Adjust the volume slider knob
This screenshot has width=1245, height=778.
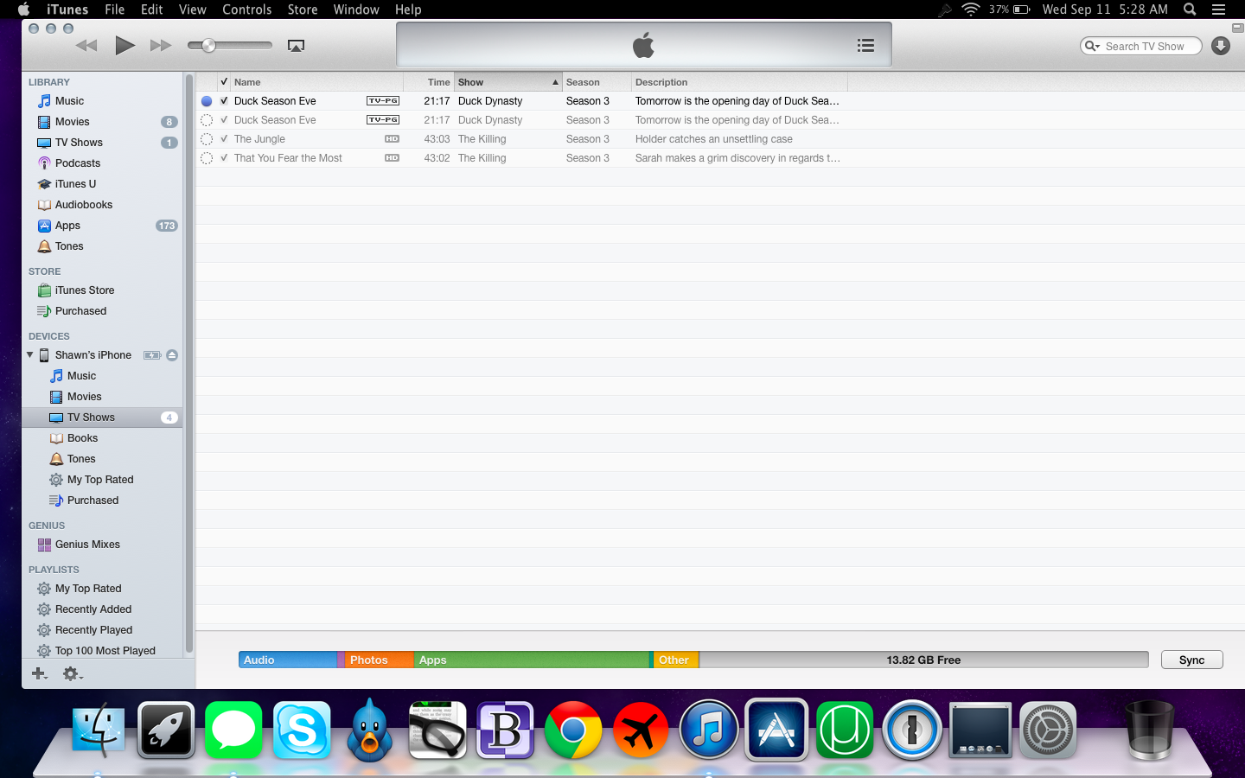click(x=208, y=45)
